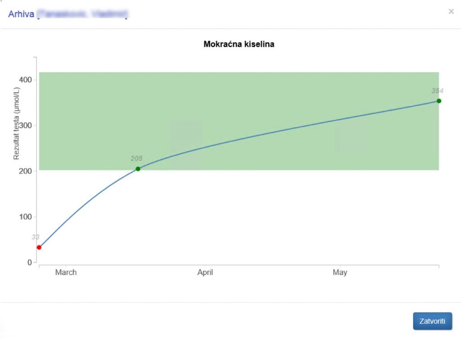Click the 200 tick label on the y-axis
461x338 pixels.
25,171
